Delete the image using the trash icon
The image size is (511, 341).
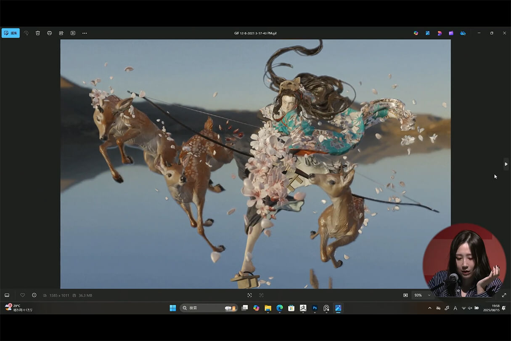click(38, 33)
